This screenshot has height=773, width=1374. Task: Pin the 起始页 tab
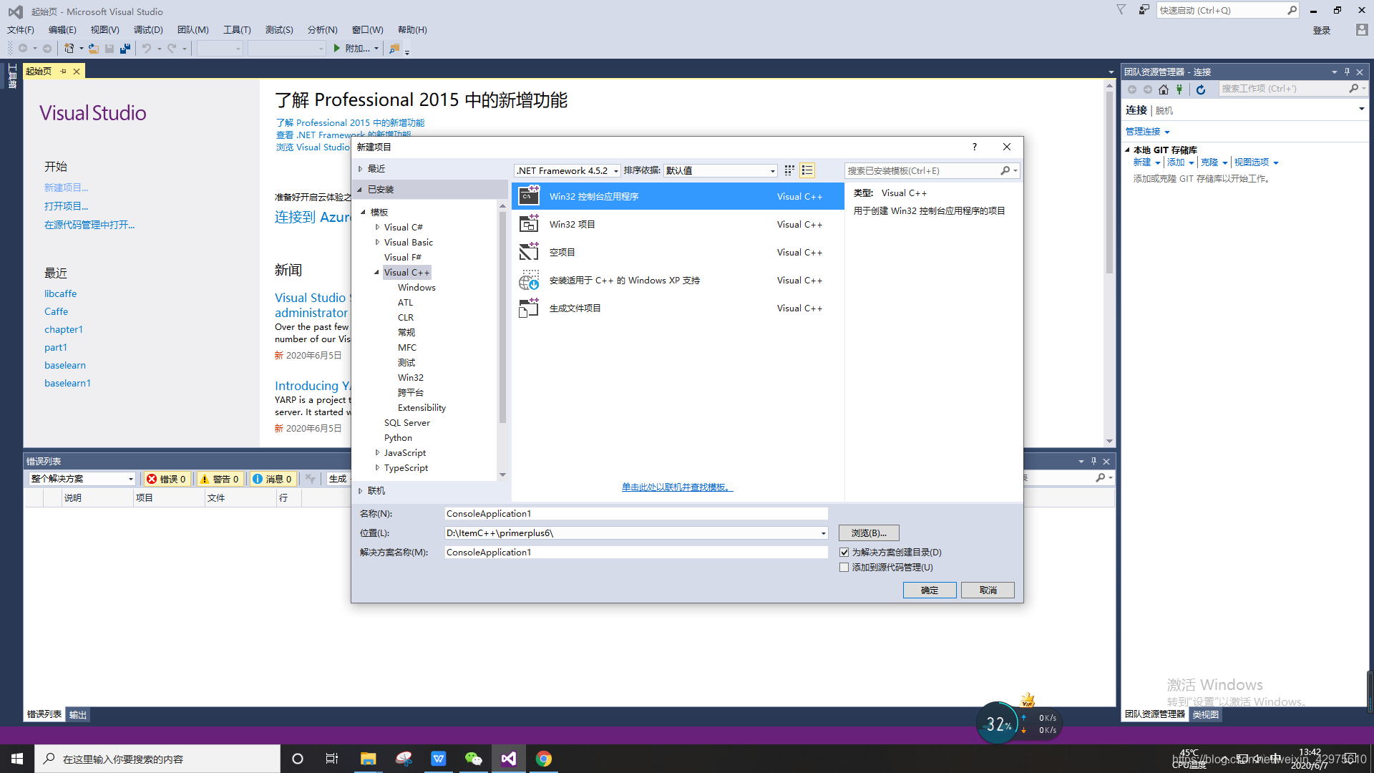(x=63, y=71)
